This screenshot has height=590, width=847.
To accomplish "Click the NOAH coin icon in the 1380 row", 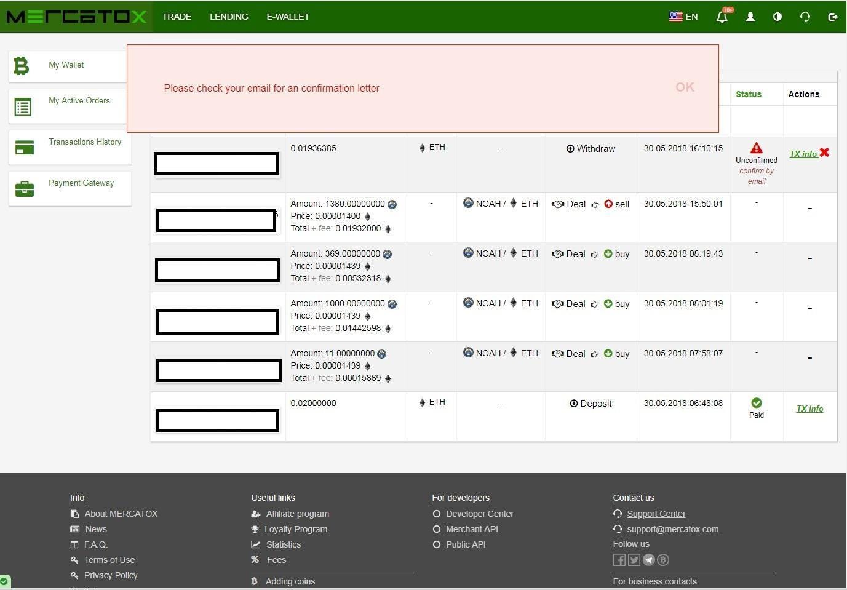I will pos(392,204).
